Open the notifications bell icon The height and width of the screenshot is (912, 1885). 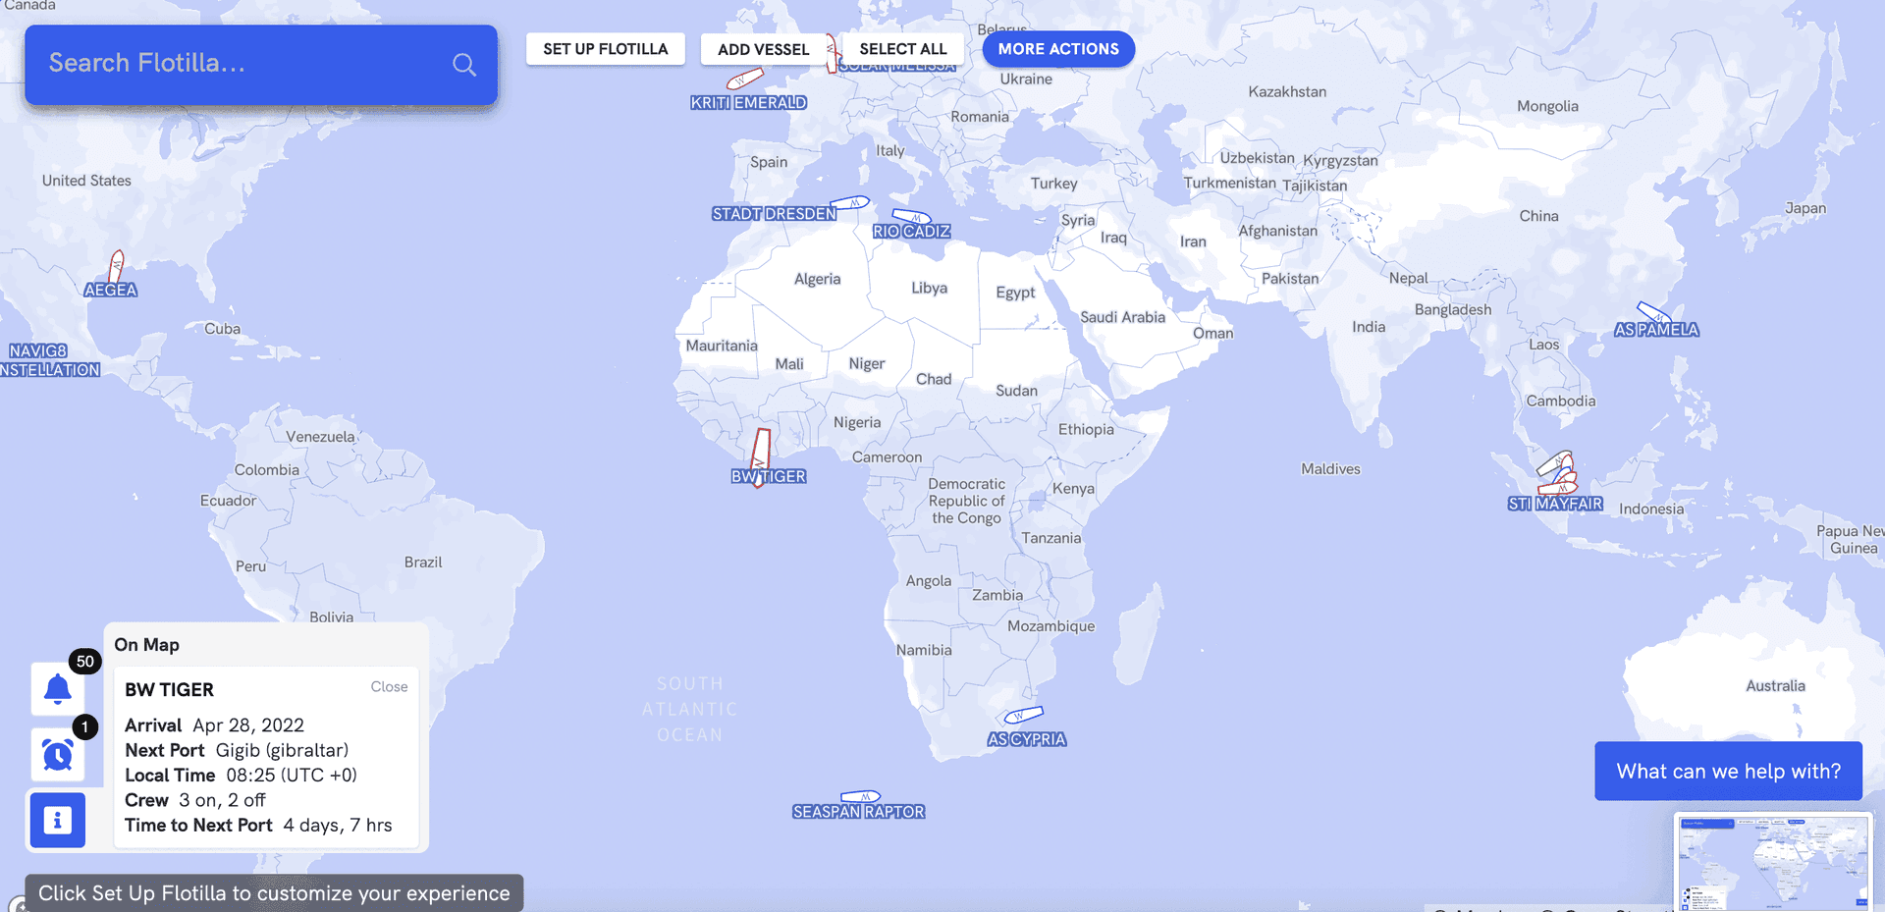58,689
